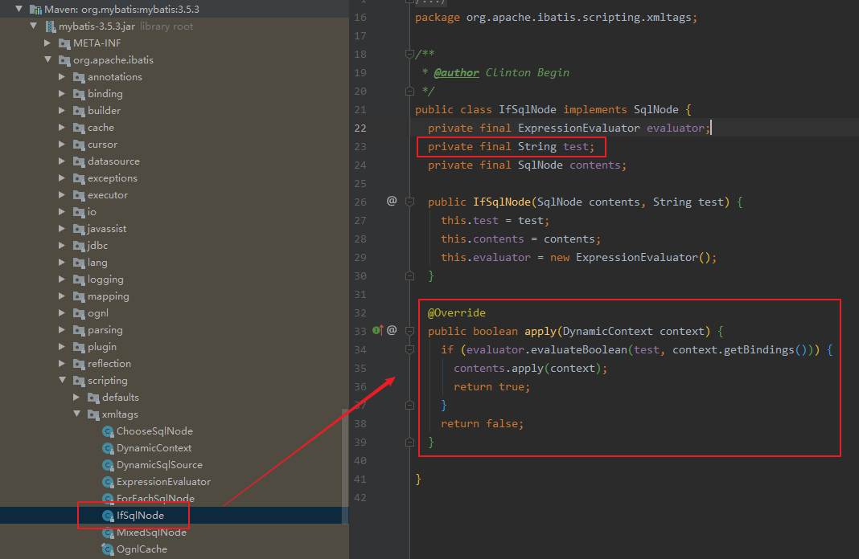
Task: Click evaluateBoolean method call on line 34
Action: (578, 349)
